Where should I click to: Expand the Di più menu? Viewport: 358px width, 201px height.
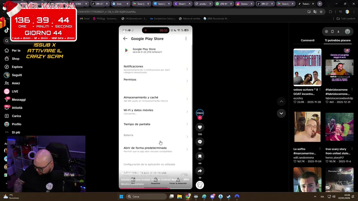click(12, 132)
